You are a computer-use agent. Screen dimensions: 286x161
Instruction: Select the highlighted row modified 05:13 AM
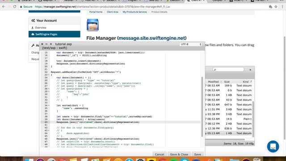228,133
